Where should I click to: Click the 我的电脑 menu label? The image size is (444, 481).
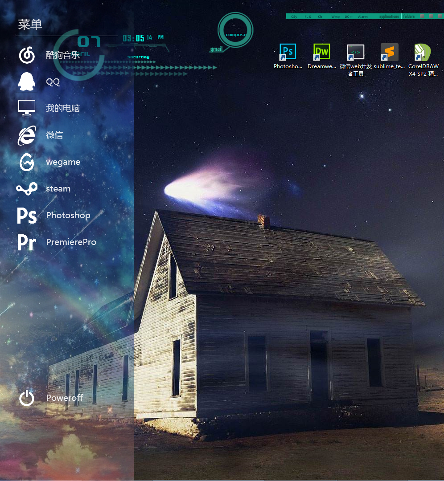[x=63, y=108]
